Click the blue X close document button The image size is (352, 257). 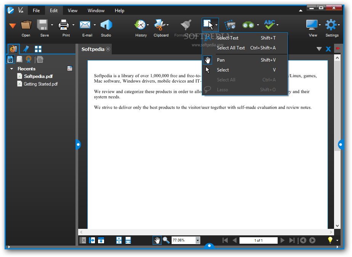(x=328, y=49)
